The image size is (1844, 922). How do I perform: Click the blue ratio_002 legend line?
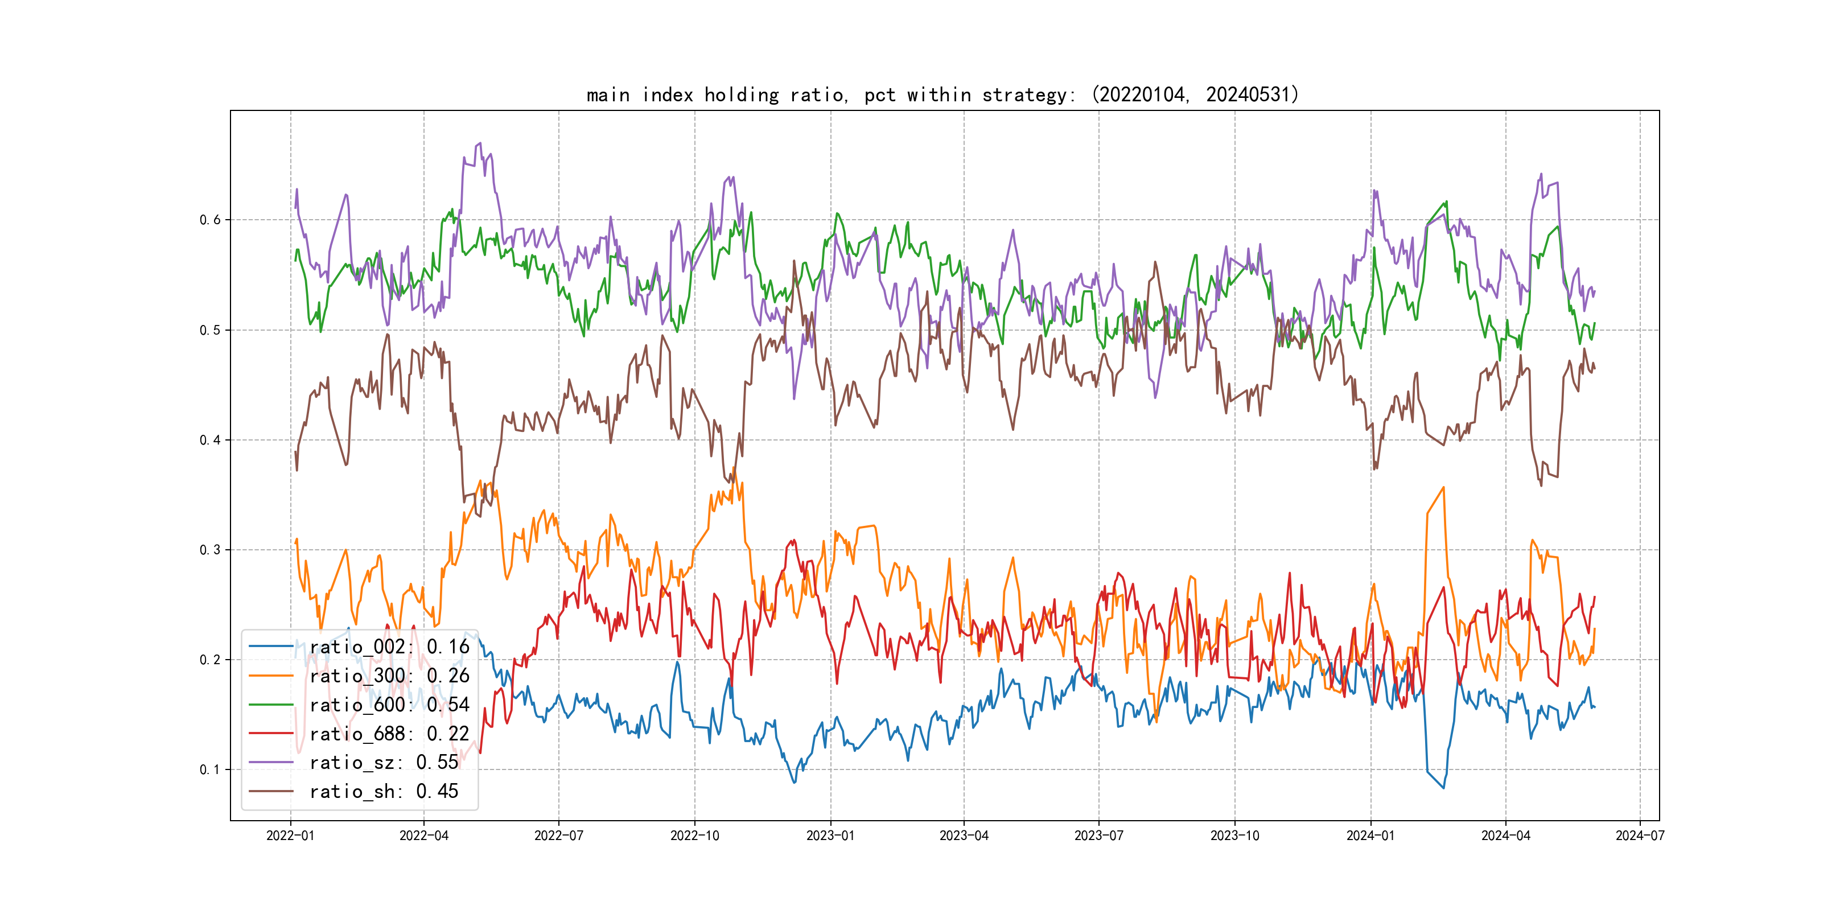click(x=270, y=647)
